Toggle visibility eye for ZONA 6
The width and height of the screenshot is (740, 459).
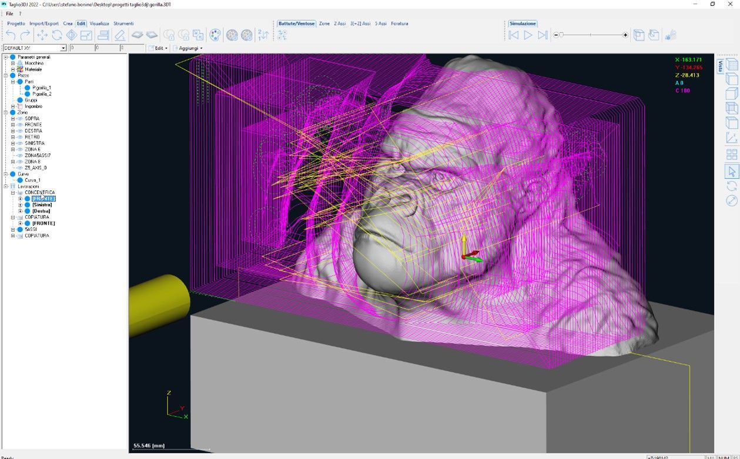coord(19,149)
